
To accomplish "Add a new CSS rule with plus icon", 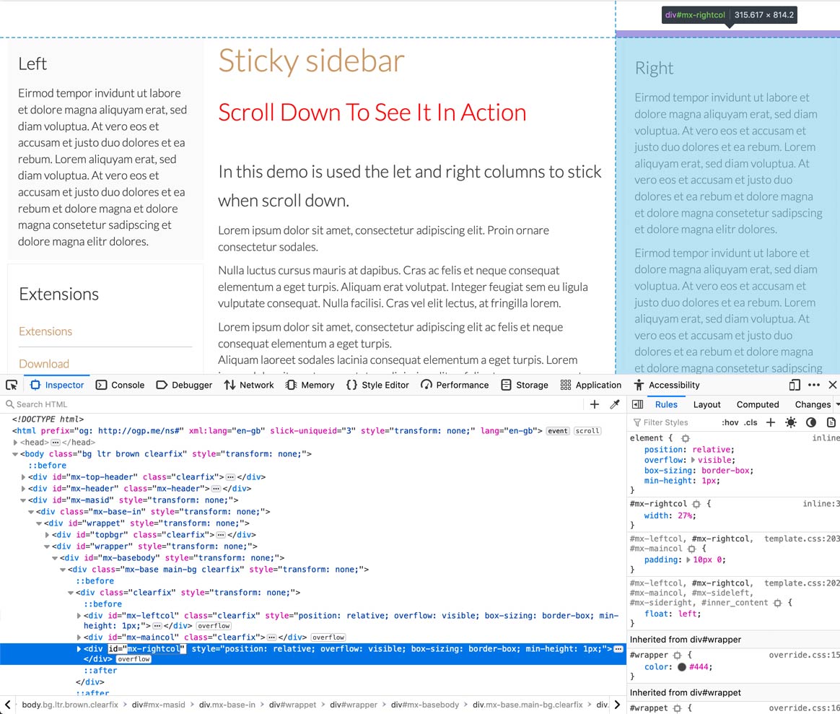I will click(x=771, y=422).
